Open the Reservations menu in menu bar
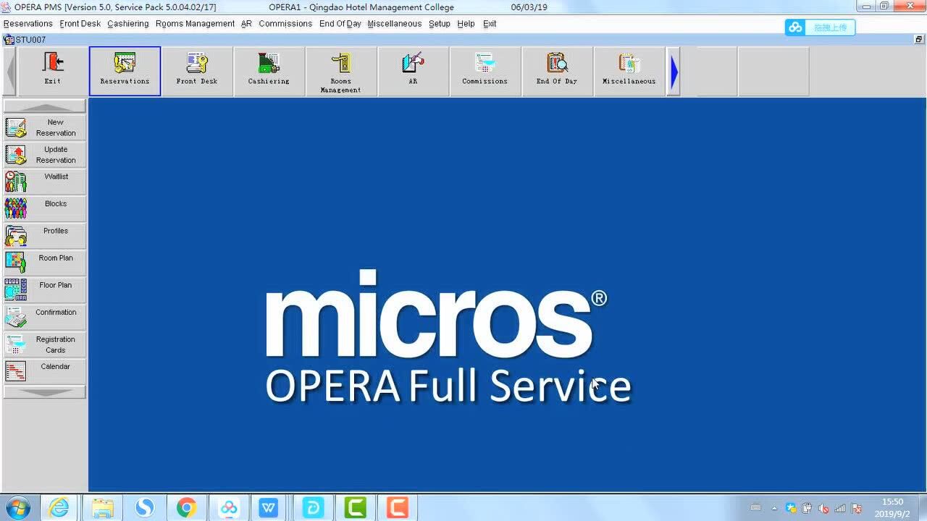This screenshot has width=927, height=521. (28, 24)
